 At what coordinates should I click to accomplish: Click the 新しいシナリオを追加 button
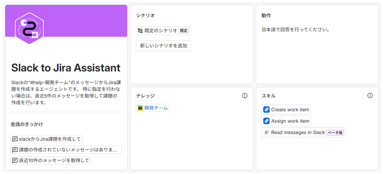click(164, 46)
